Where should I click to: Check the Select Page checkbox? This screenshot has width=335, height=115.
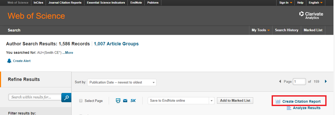[x=81, y=101]
